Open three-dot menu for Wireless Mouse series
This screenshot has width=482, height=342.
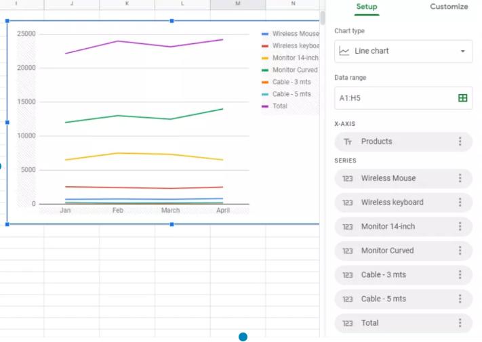click(x=460, y=178)
